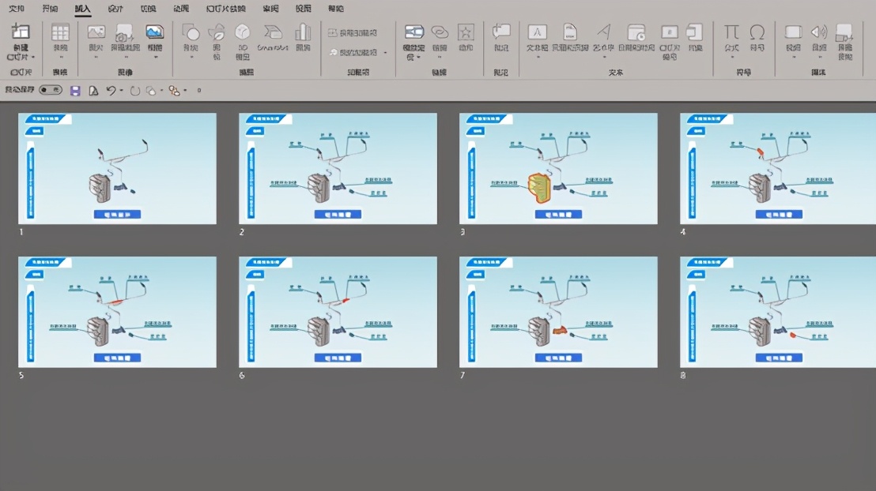This screenshot has width=876, height=491.
Task: Open the Undo history dropdown arrow
Action: [x=121, y=91]
